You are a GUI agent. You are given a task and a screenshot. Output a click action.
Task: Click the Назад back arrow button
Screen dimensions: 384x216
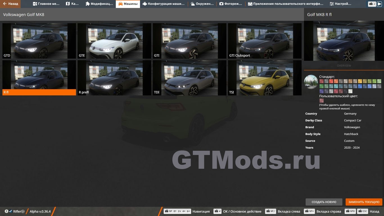pyautogui.click(x=10, y=4)
